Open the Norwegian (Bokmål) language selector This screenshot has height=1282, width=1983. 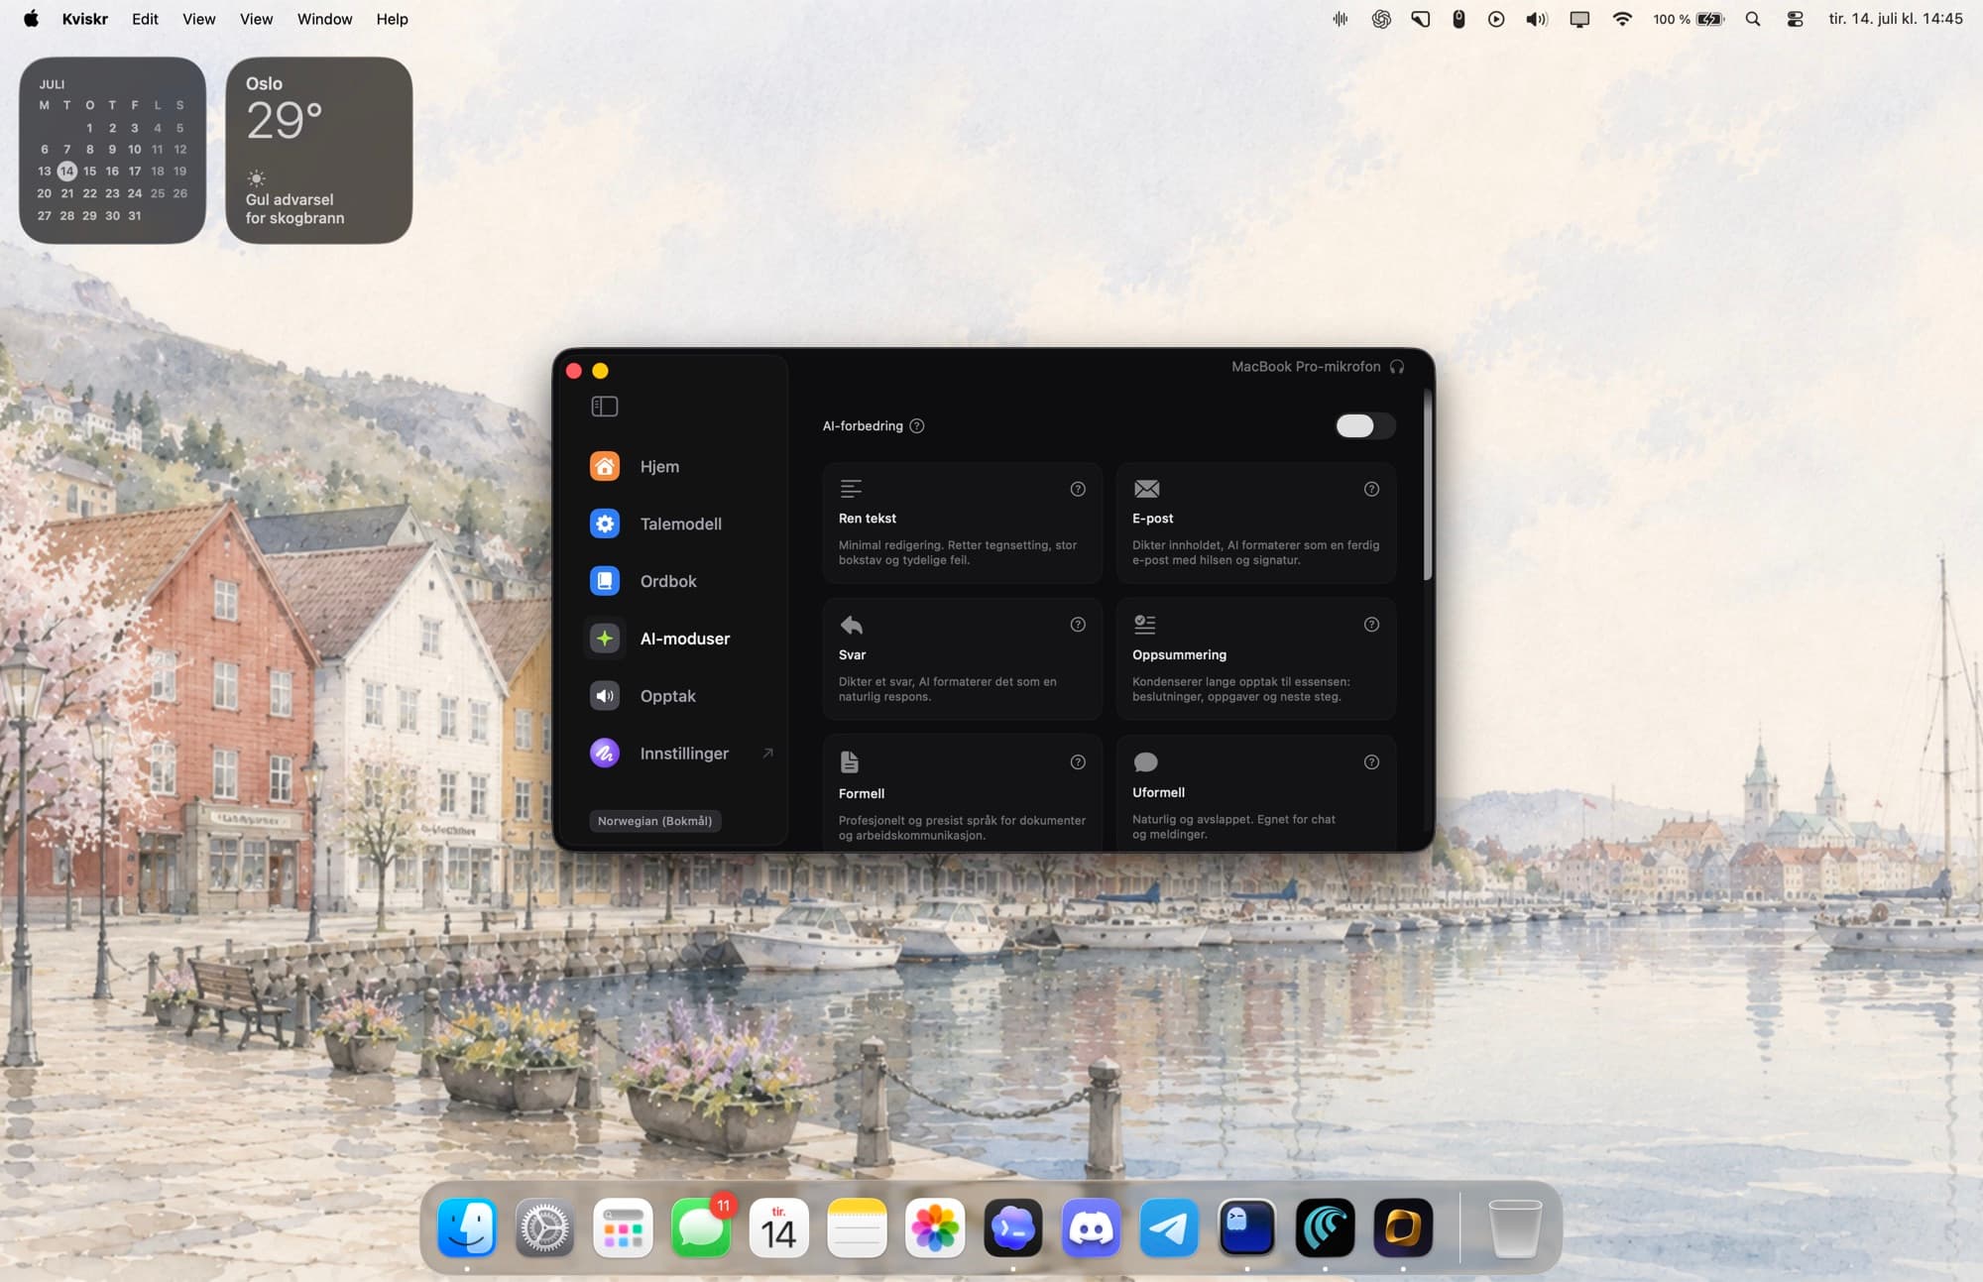654,821
